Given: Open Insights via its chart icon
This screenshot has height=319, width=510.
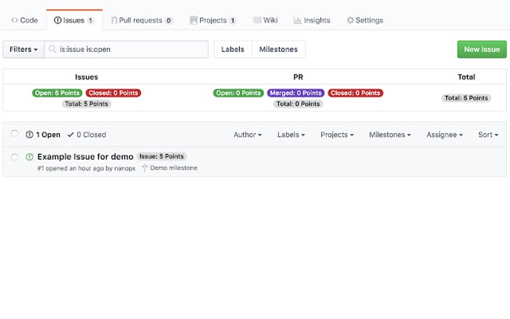Looking at the screenshot, I should pyautogui.click(x=298, y=20).
